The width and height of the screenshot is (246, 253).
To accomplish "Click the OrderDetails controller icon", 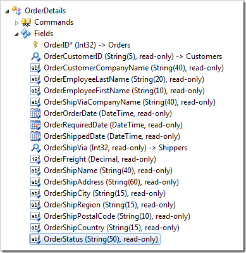I will coord(16,11).
